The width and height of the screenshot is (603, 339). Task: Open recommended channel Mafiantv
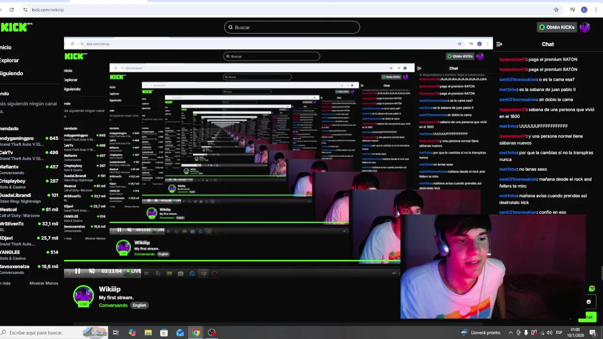click(x=29, y=169)
